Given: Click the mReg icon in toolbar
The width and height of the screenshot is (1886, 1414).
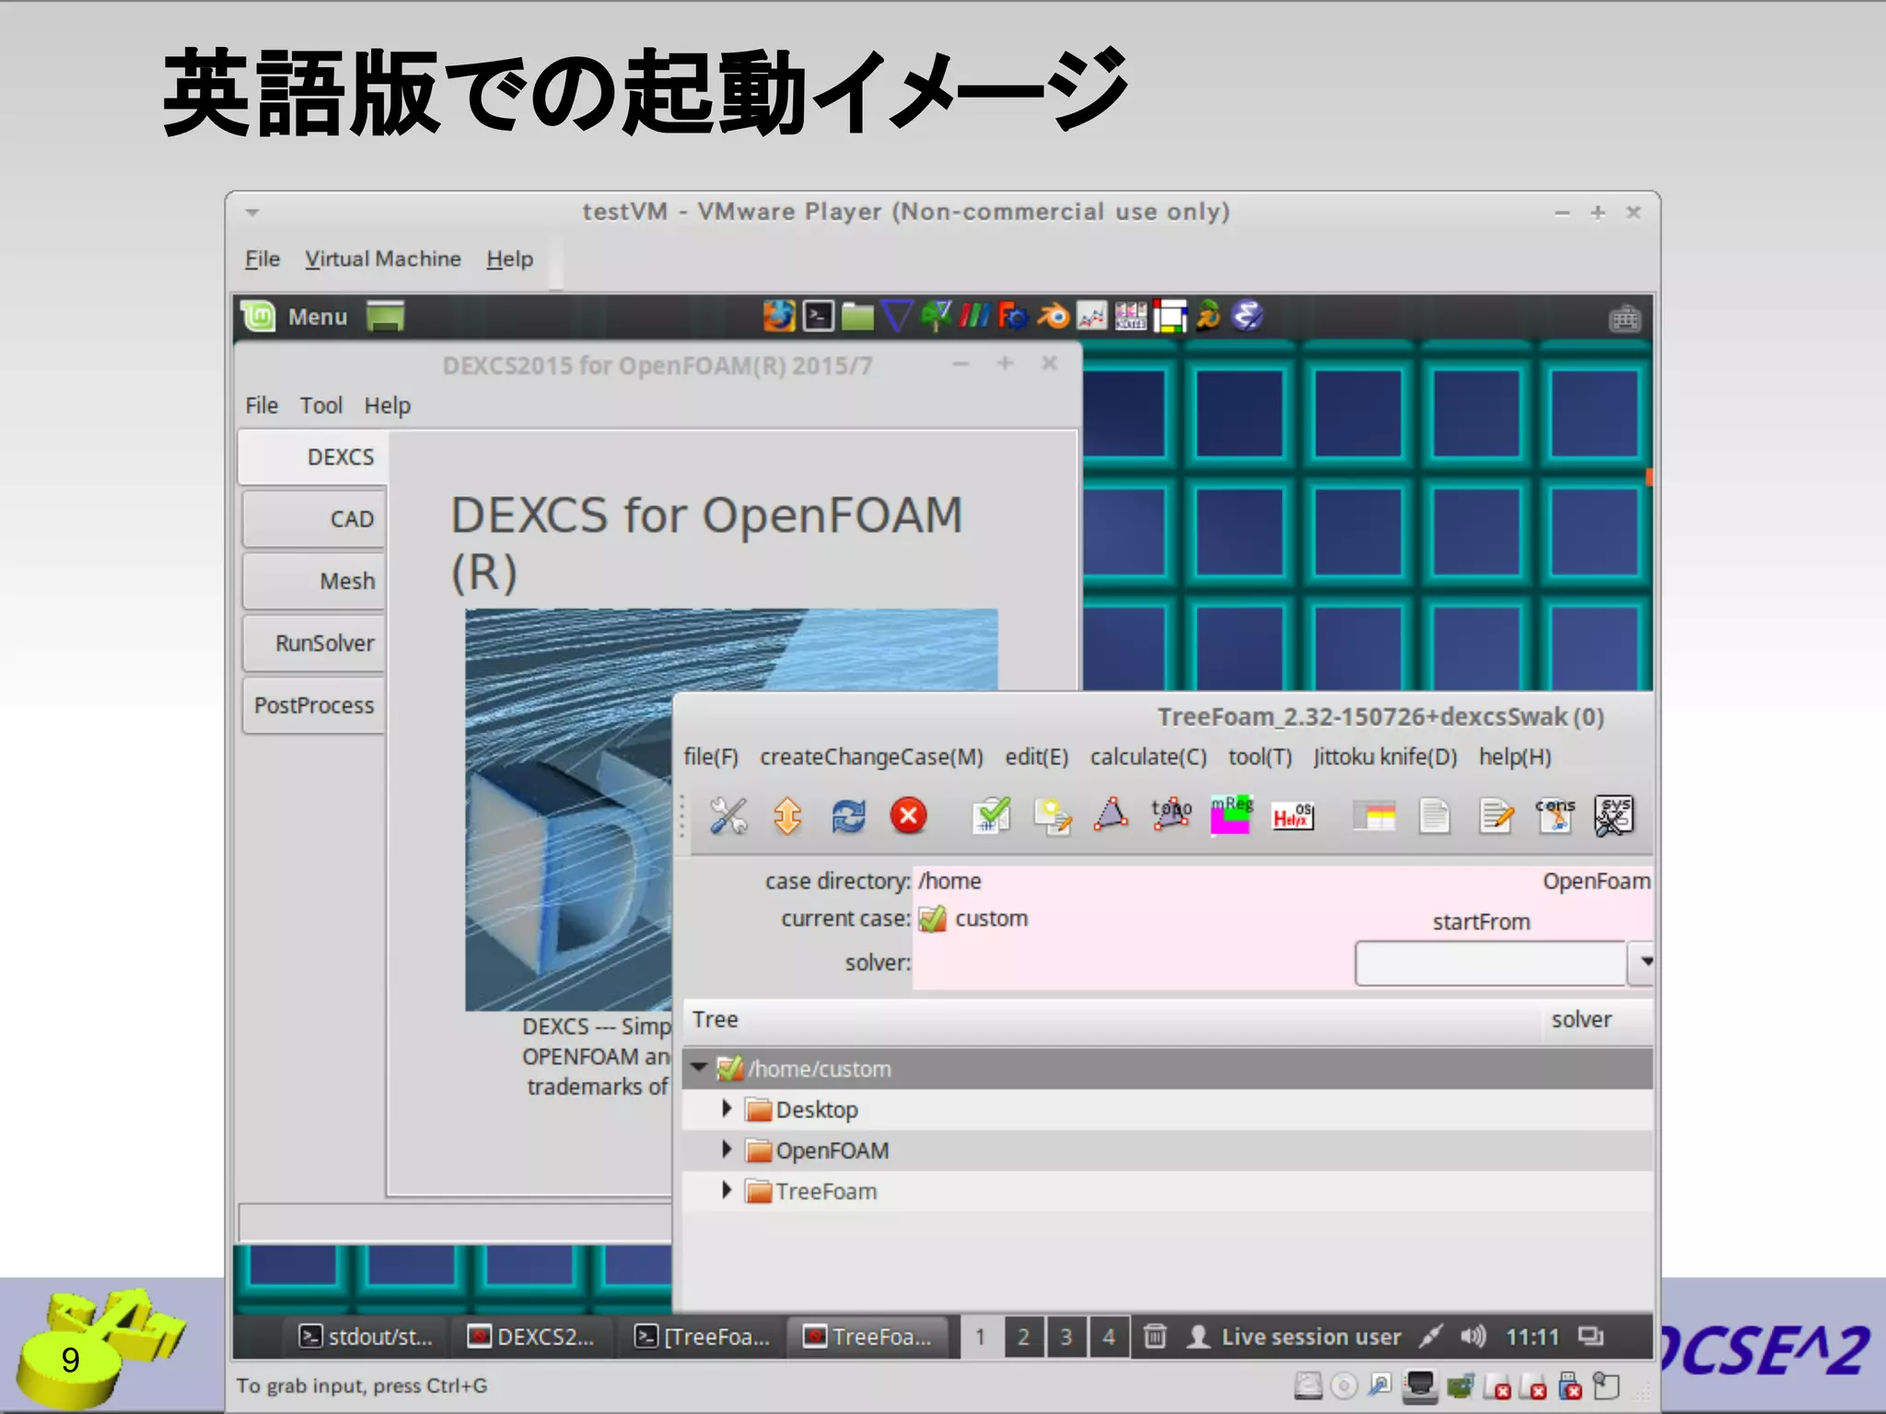Looking at the screenshot, I should click(1231, 814).
